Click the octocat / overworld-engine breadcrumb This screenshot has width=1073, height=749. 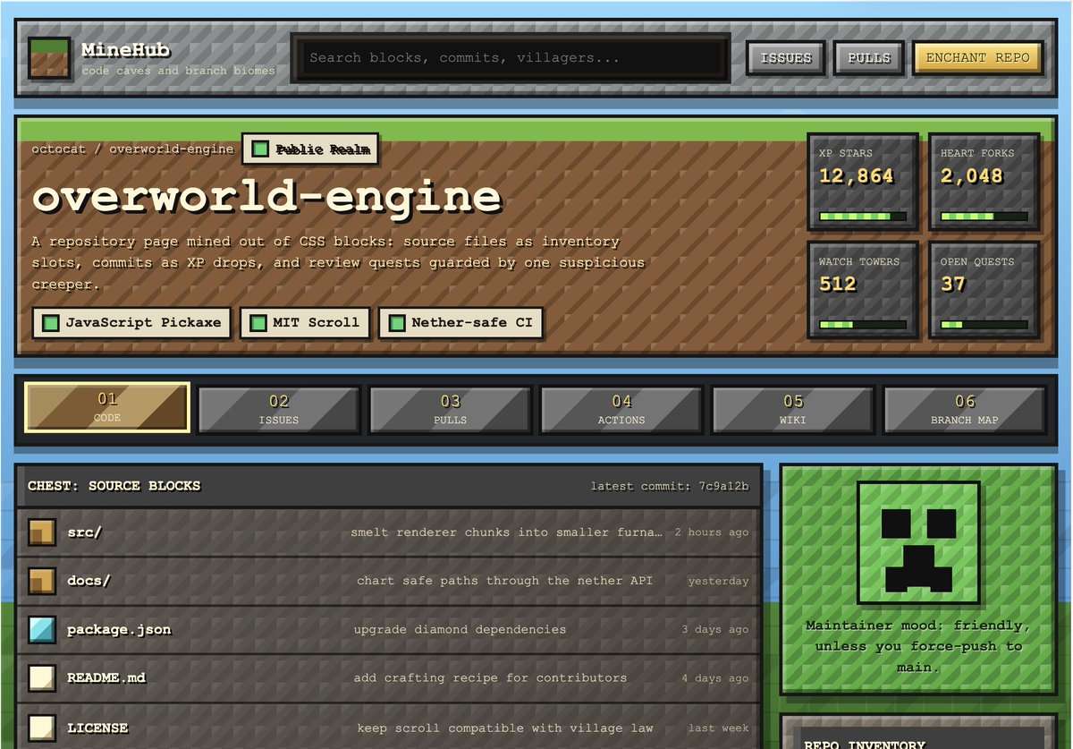coord(132,149)
